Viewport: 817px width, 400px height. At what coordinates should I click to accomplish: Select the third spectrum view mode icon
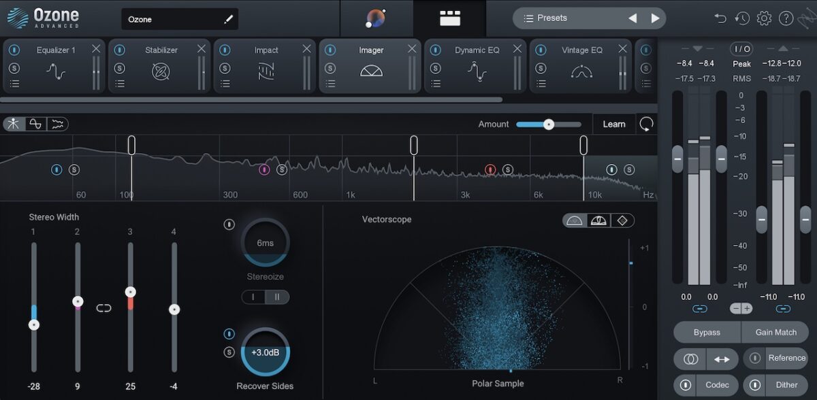pos(58,124)
